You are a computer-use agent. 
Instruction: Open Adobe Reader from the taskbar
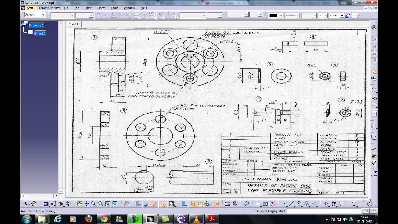[212, 219]
